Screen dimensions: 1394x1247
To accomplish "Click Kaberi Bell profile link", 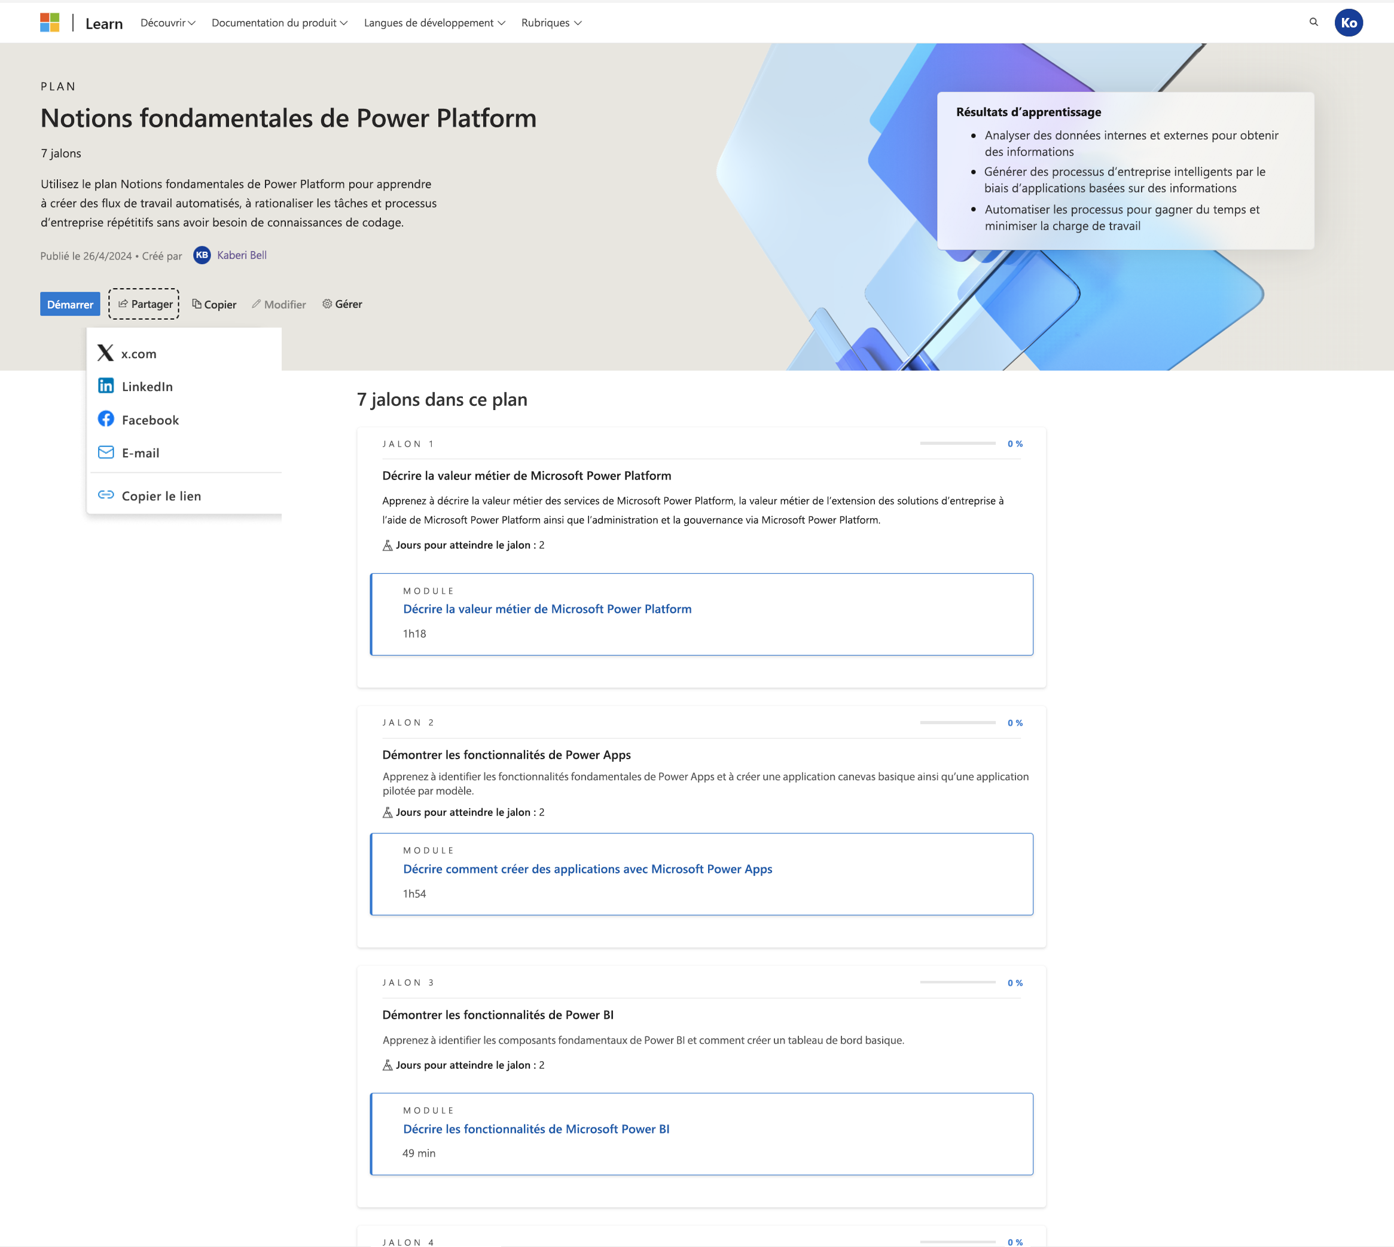I will pos(242,255).
